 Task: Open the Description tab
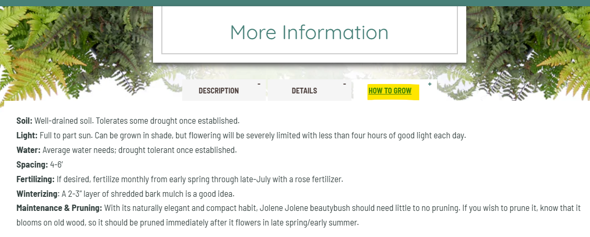(219, 91)
